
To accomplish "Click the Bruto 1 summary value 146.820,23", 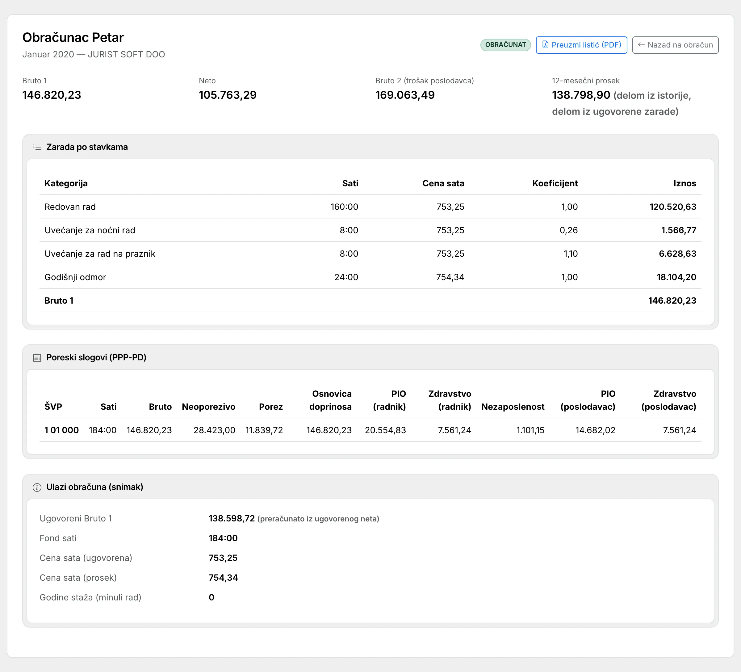I will 52,95.
